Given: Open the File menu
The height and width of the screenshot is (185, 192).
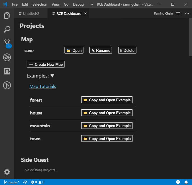Looking at the screenshot, I should coord(15,4).
